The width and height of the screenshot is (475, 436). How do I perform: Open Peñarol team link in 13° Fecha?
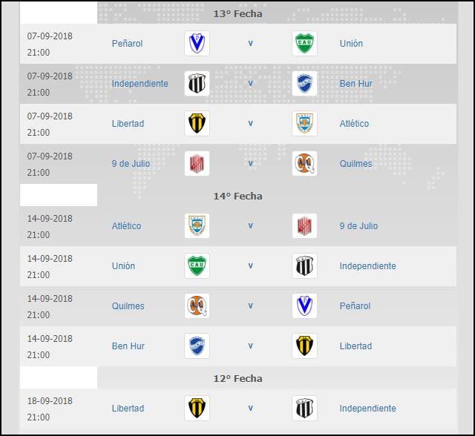click(x=127, y=44)
